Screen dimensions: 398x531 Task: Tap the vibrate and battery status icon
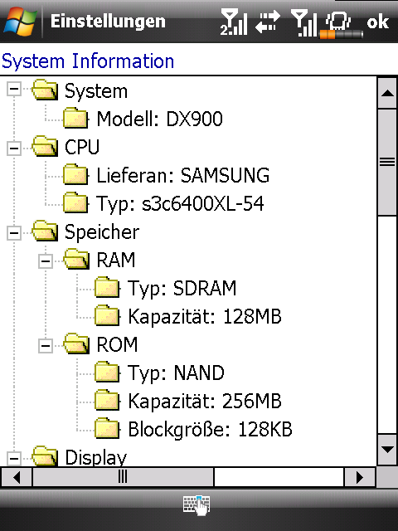click(341, 24)
